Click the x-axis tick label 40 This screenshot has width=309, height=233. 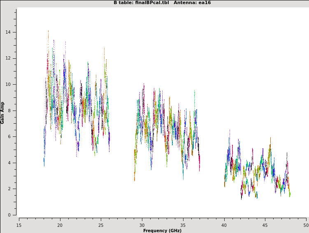point(224,225)
